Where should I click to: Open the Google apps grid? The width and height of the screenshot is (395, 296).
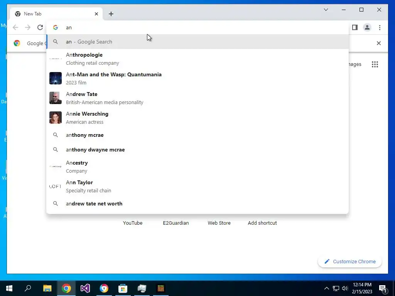point(375,64)
